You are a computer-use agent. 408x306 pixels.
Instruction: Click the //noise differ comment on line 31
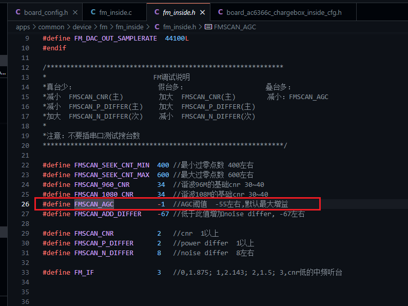coord(213,253)
